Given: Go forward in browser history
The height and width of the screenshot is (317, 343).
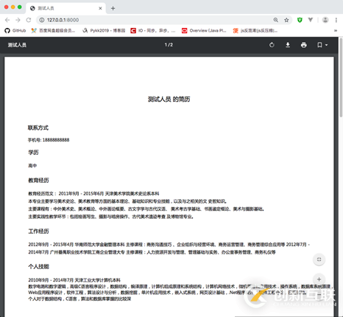Looking at the screenshot, I should (x=18, y=20).
